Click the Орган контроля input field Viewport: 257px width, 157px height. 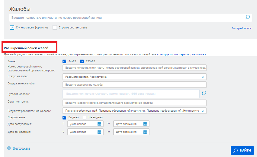[x=134, y=103]
